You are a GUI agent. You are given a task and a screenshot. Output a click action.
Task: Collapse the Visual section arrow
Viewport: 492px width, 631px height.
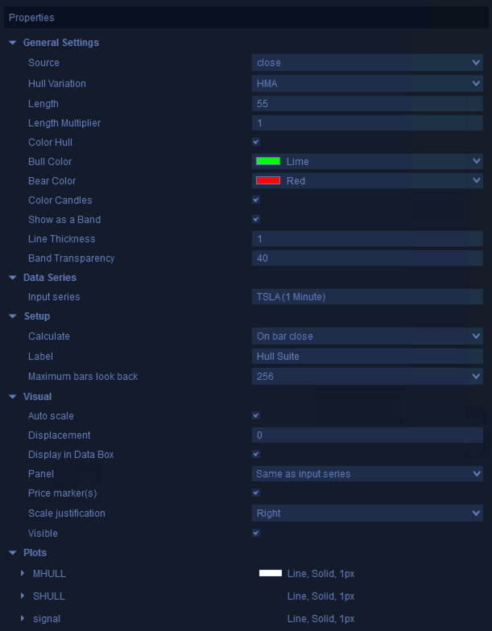(x=13, y=397)
